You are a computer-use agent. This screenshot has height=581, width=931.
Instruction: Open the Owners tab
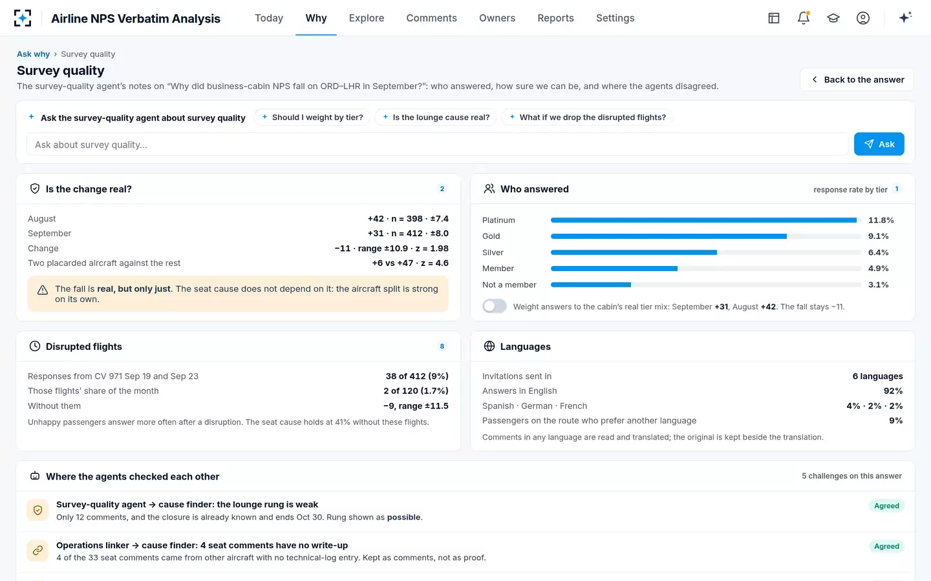(x=497, y=18)
